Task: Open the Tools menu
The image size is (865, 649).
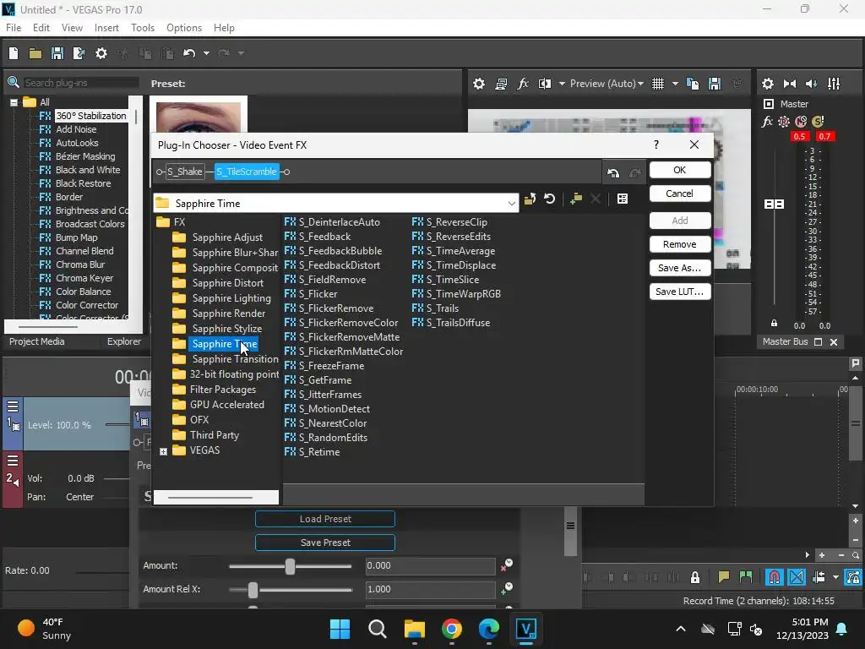Action: coord(142,28)
